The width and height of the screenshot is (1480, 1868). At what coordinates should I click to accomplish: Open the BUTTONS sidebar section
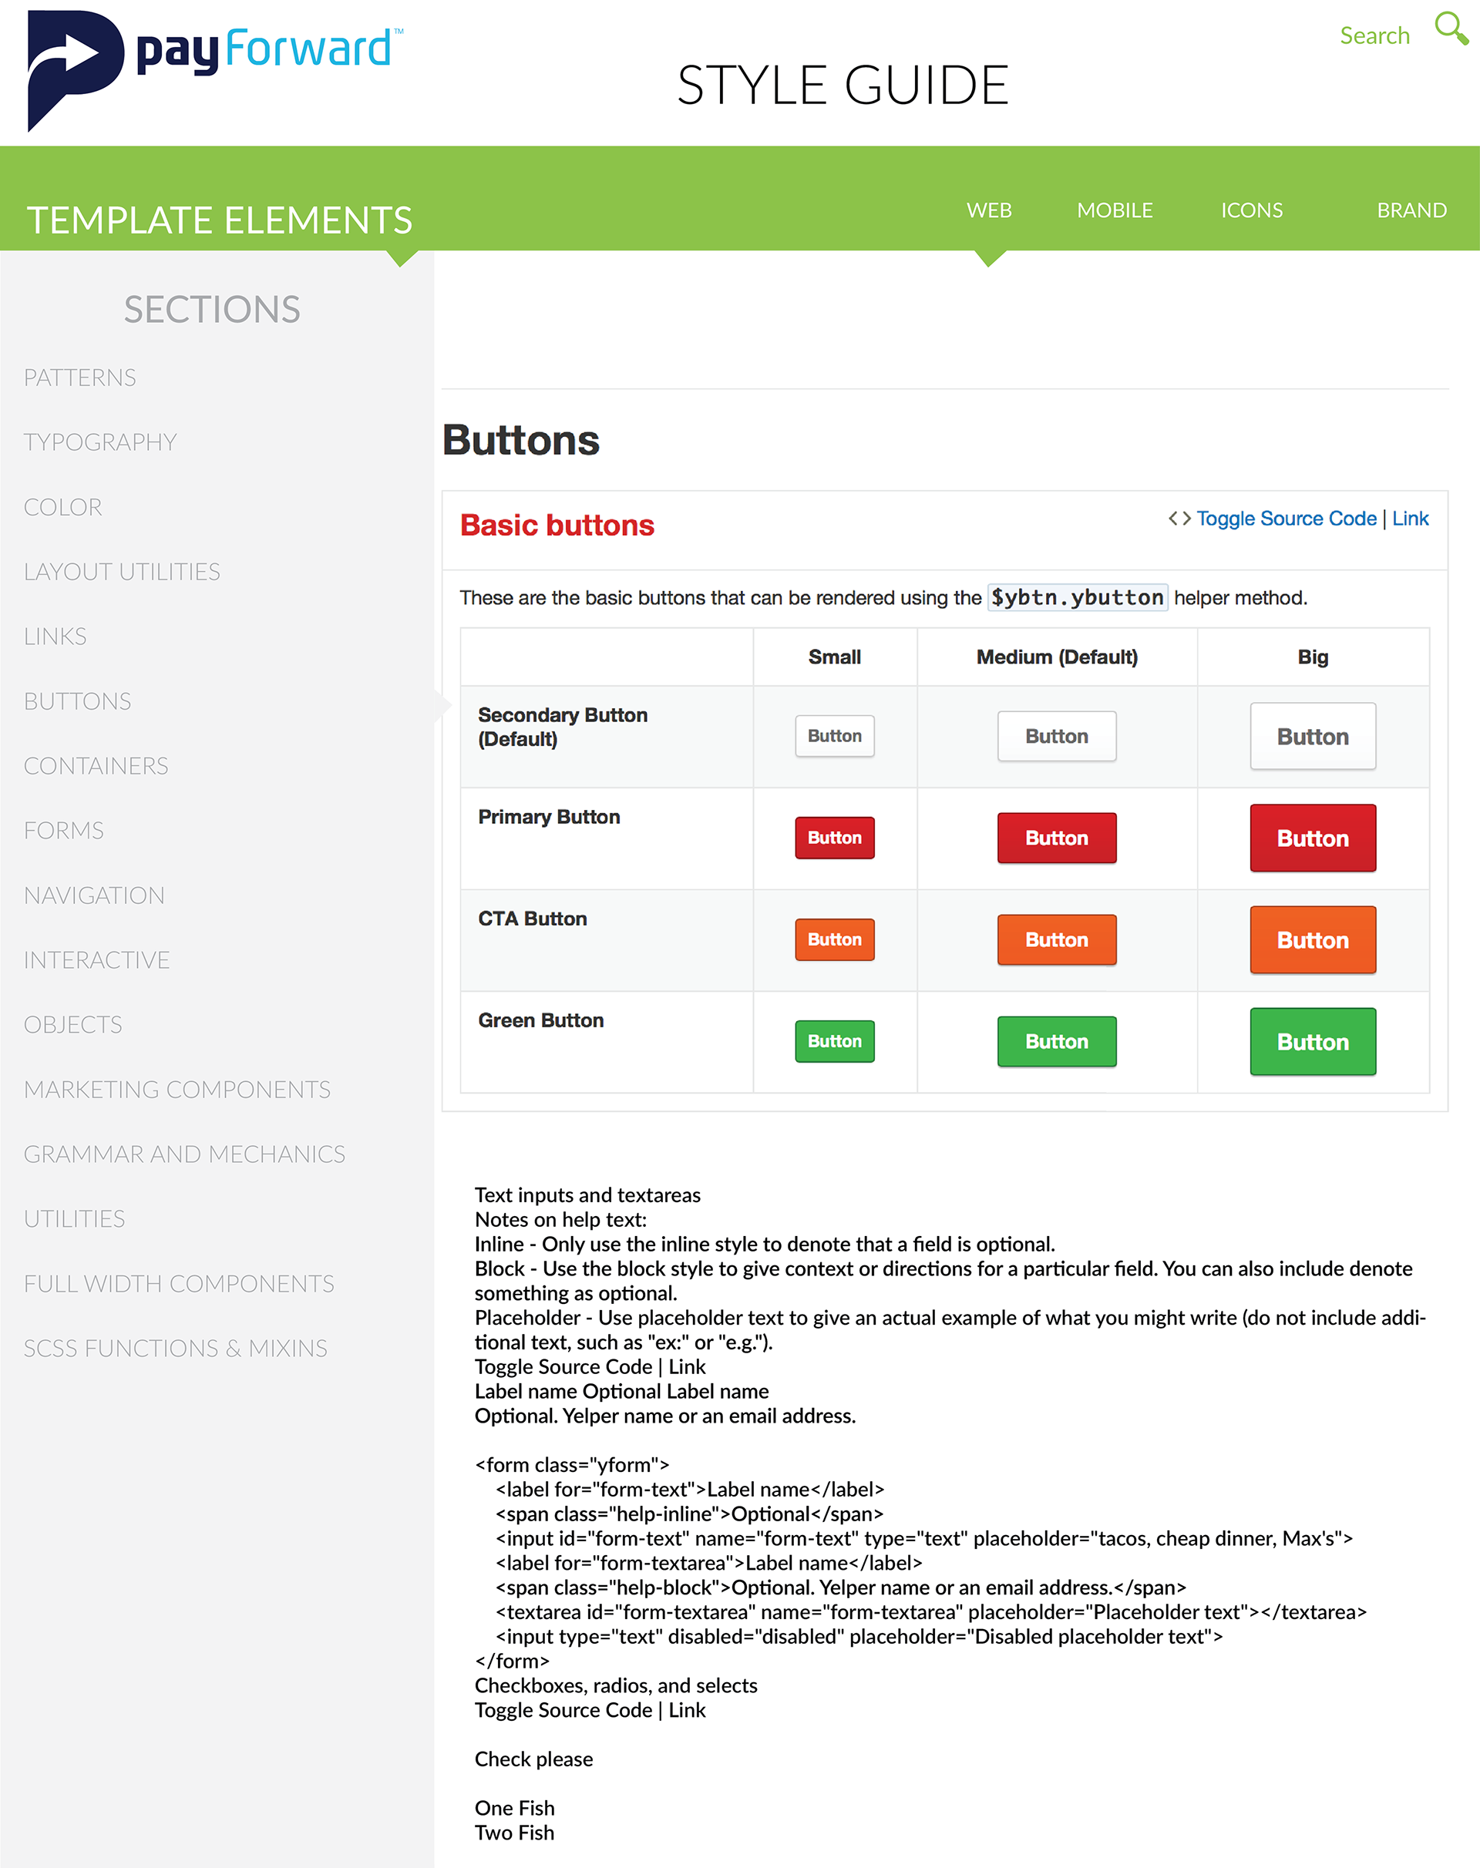click(77, 701)
